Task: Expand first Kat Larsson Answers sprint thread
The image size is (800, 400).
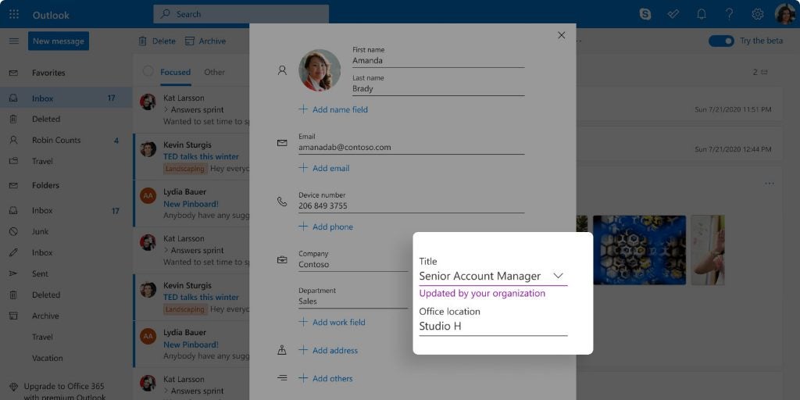Action: point(166,109)
